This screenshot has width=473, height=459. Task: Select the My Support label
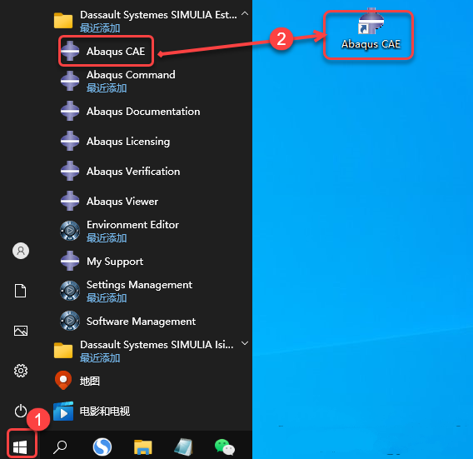click(115, 262)
